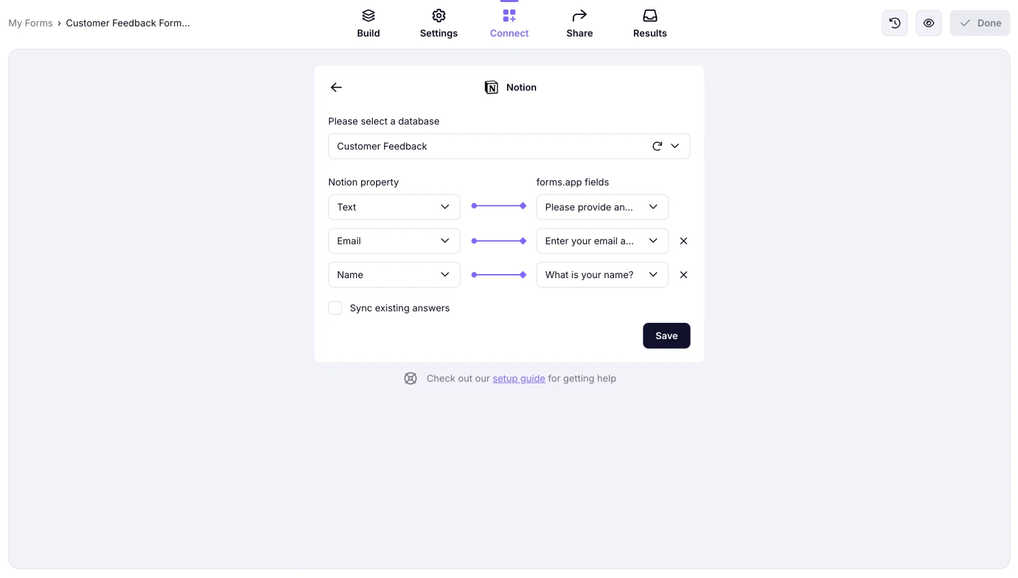Remove the Email field mapping
The height and width of the screenshot is (578, 1018).
[683, 241]
